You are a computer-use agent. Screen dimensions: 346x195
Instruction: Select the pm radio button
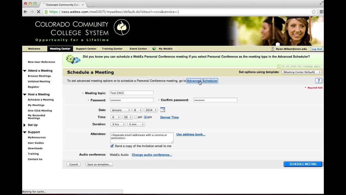coord(145,117)
